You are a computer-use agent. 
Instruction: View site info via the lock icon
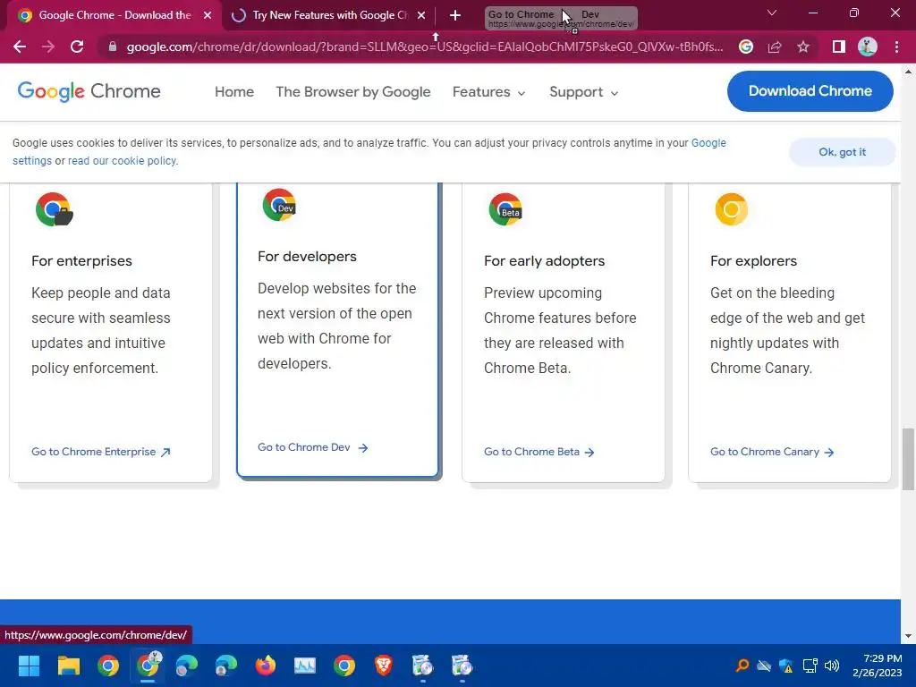(x=112, y=47)
